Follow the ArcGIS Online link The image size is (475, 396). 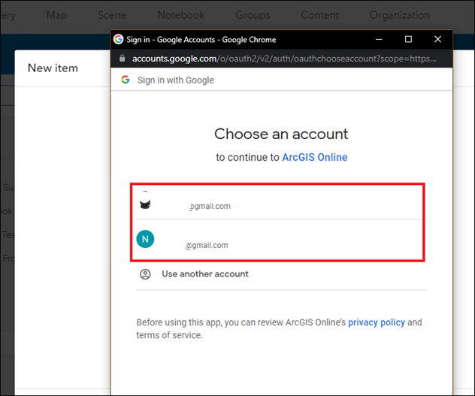click(x=314, y=158)
